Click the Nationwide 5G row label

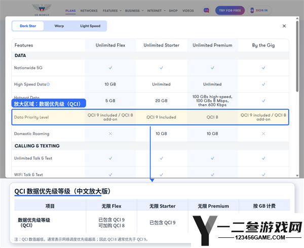(x=28, y=68)
